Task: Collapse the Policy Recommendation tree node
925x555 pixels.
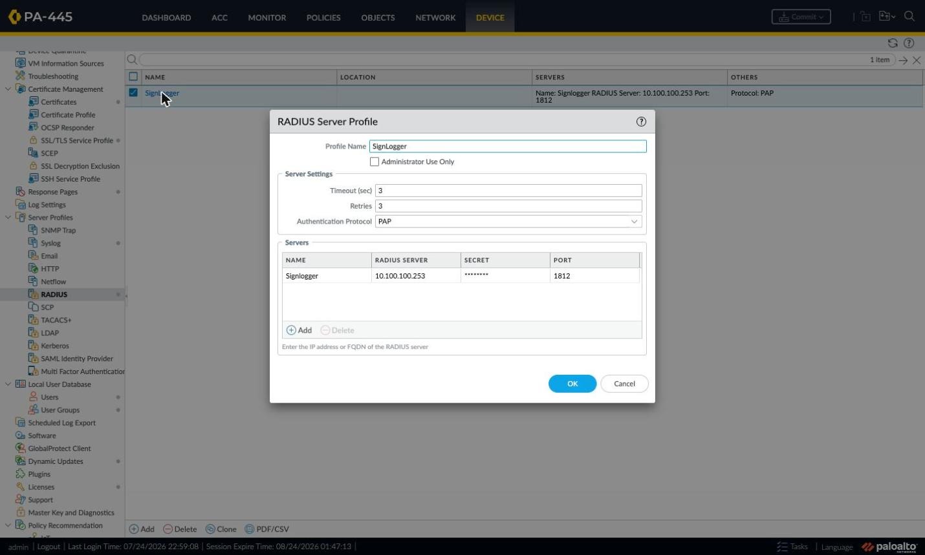Action: tap(8, 525)
